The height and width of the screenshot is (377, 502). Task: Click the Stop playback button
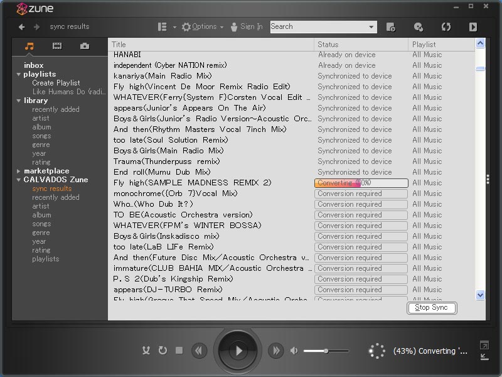[179, 351]
